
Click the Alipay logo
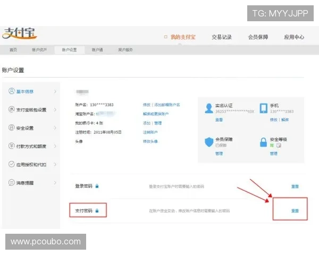(x=20, y=33)
